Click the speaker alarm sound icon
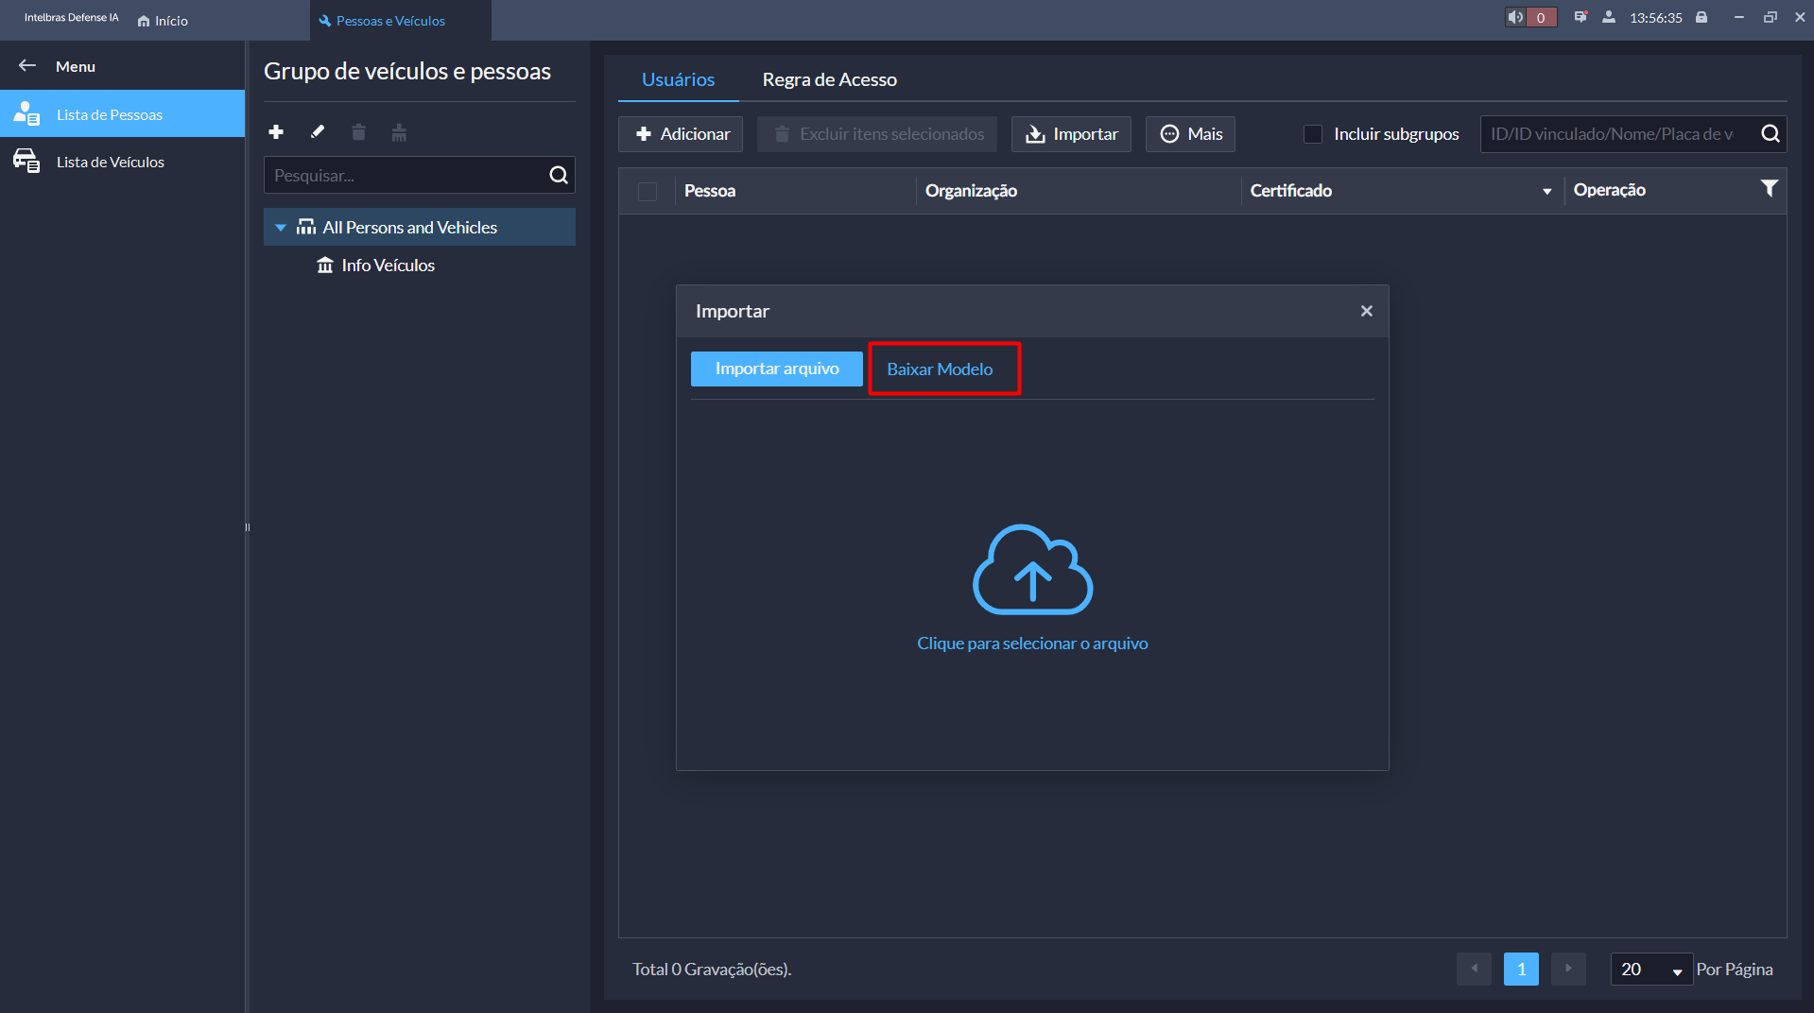1814x1013 pixels. click(1515, 18)
